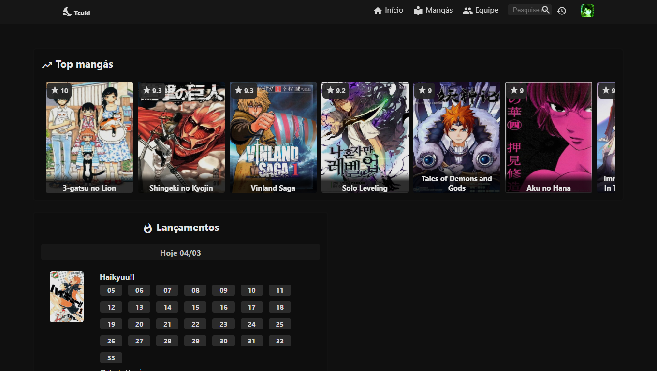Open Haikyuu chapter 13
The height and width of the screenshot is (371, 657).
(139, 307)
